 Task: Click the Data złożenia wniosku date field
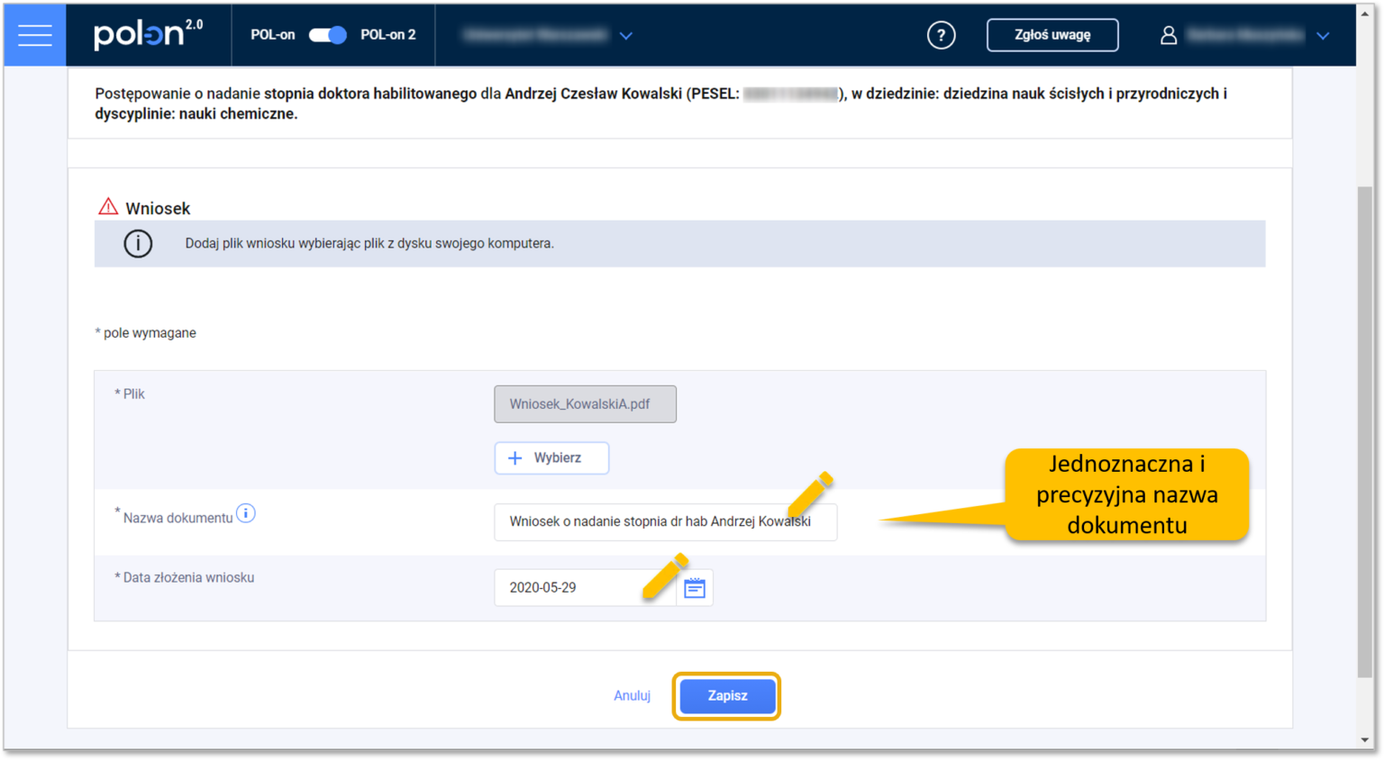pos(585,587)
